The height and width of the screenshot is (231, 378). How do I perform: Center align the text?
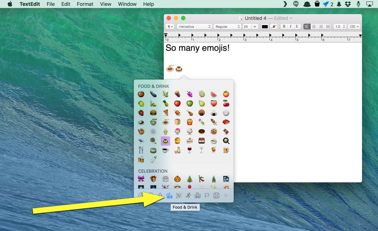click(314, 27)
